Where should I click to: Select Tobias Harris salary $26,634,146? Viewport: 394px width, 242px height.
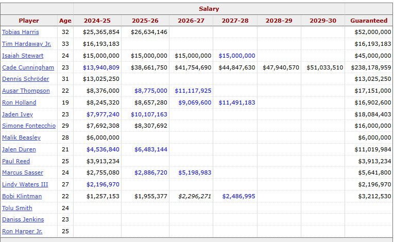coord(149,32)
